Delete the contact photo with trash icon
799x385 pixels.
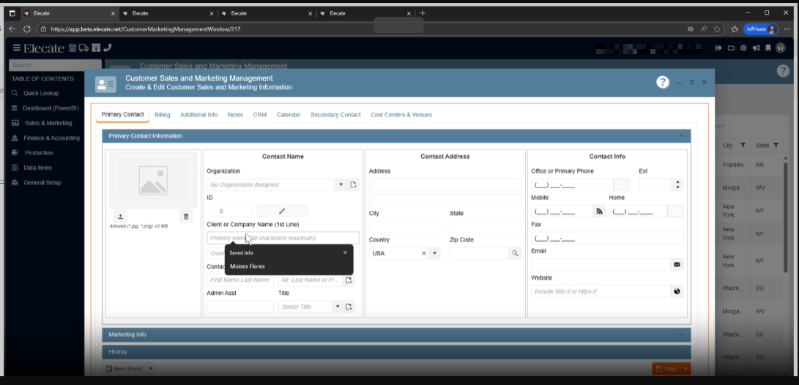pos(186,217)
